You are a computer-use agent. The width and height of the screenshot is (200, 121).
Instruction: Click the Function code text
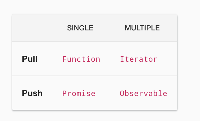81,59
